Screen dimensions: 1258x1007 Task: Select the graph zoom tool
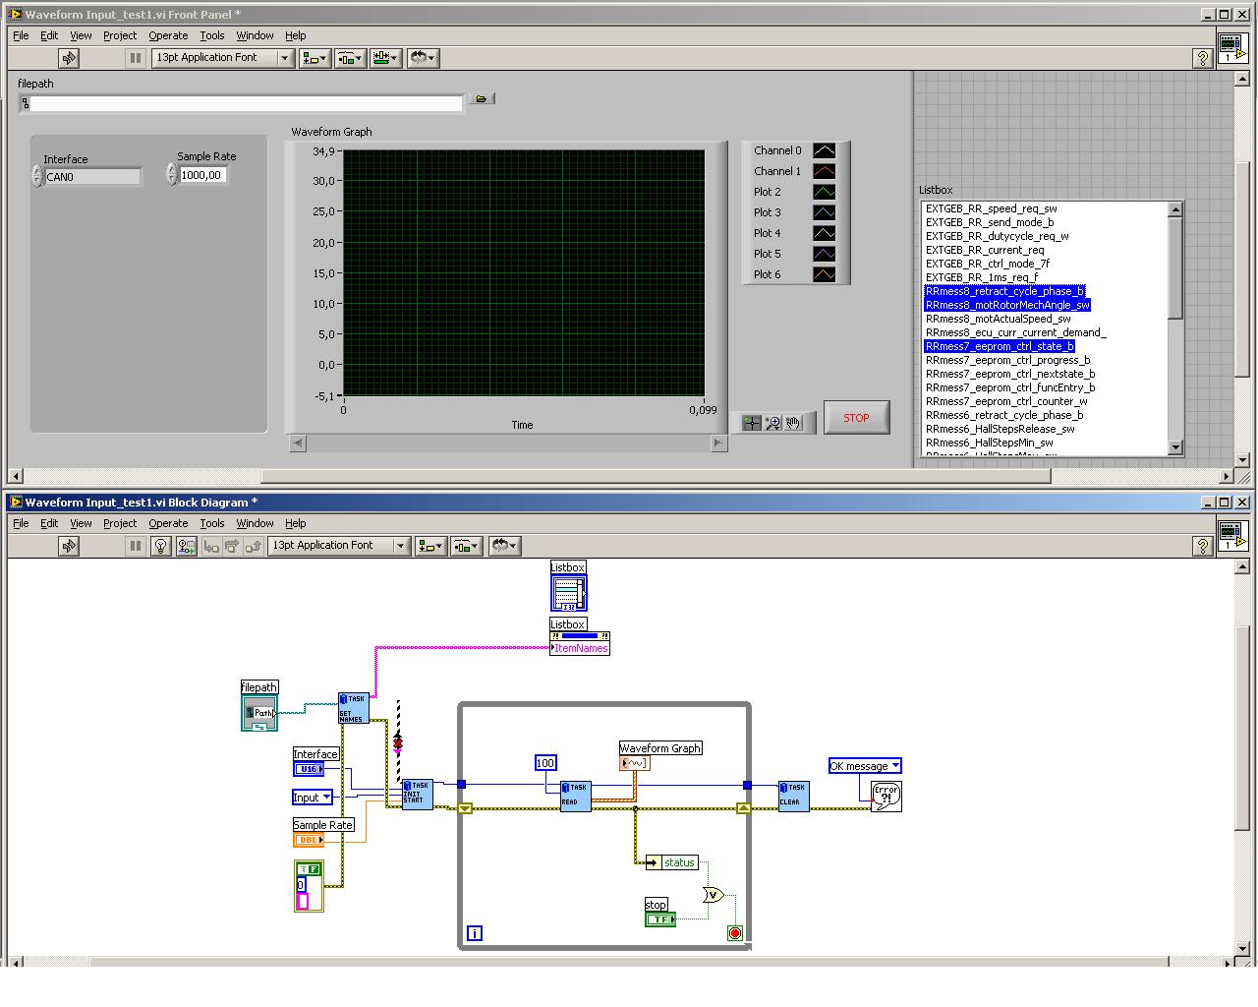773,423
